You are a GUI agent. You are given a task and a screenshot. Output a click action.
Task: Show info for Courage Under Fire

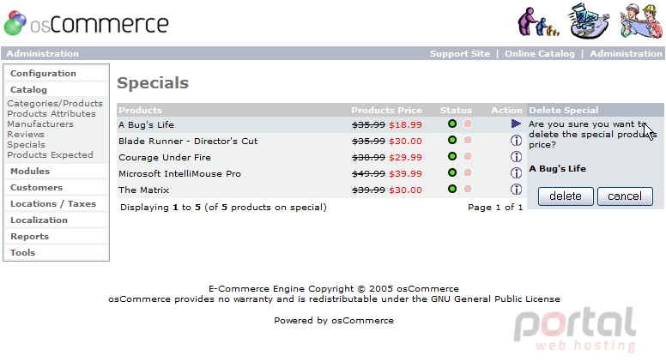[x=516, y=157]
